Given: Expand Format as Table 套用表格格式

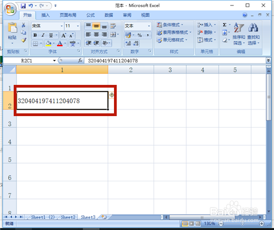Looking at the screenshot, I should tap(174, 32).
